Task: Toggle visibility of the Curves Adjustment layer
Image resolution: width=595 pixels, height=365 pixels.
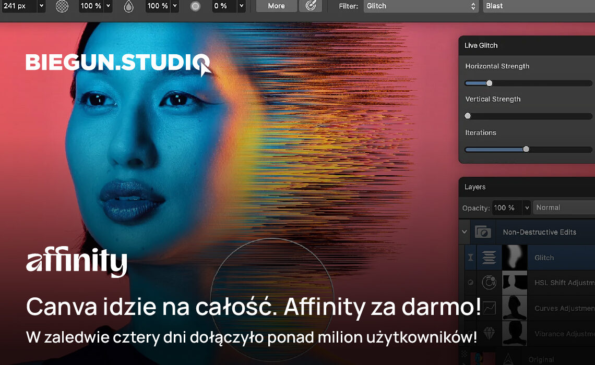Action: 470,308
